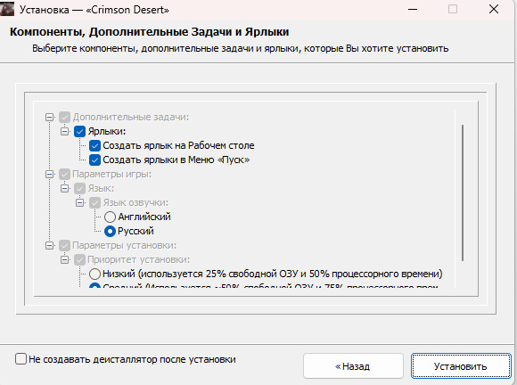The image size is (517, 385).
Task: Minimize the installer window
Action: coord(413,9)
